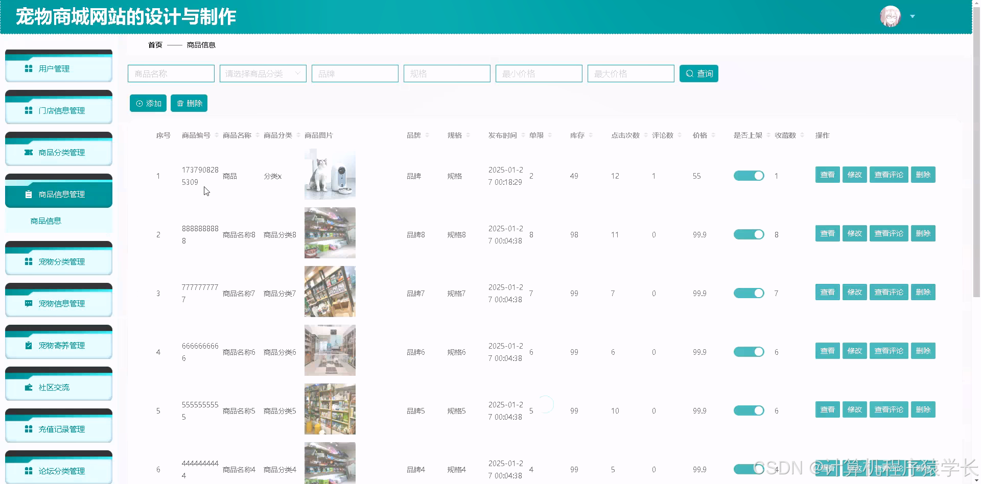Click product number 1737908285309
Screen dimensions: 981x484
coord(200,176)
